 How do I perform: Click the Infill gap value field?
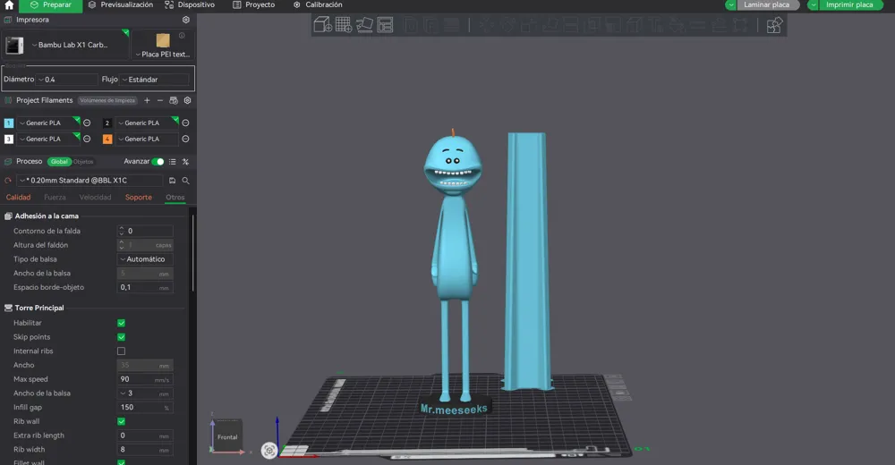[145, 408]
